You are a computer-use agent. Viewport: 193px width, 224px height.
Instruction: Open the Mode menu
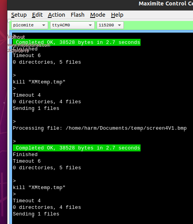click(98, 15)
